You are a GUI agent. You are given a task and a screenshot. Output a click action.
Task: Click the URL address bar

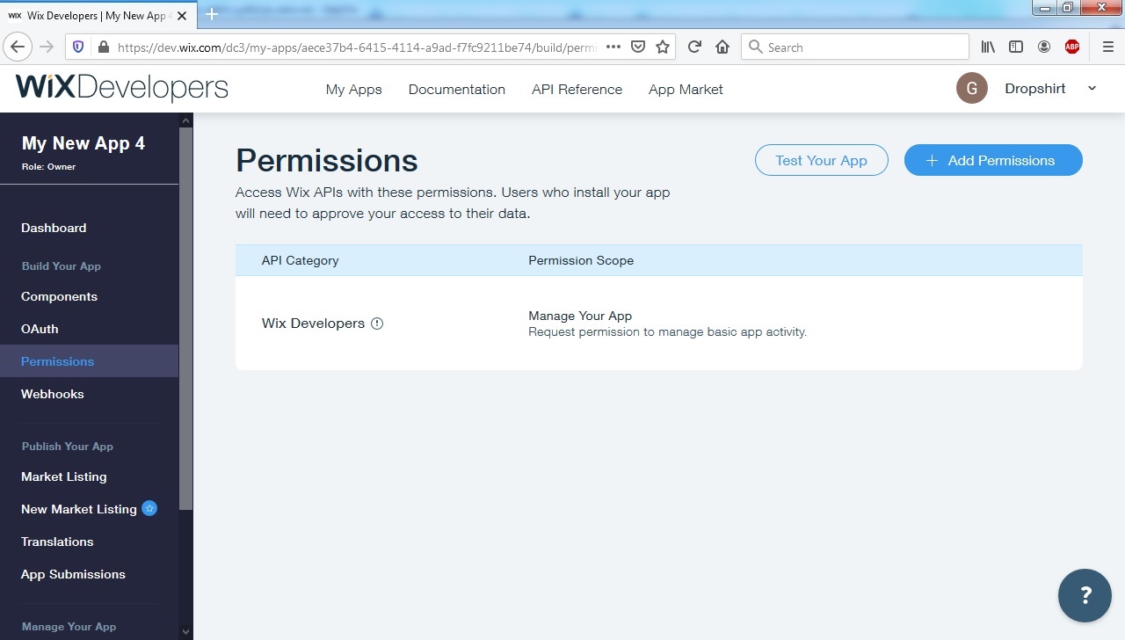[x=356, y=47]
